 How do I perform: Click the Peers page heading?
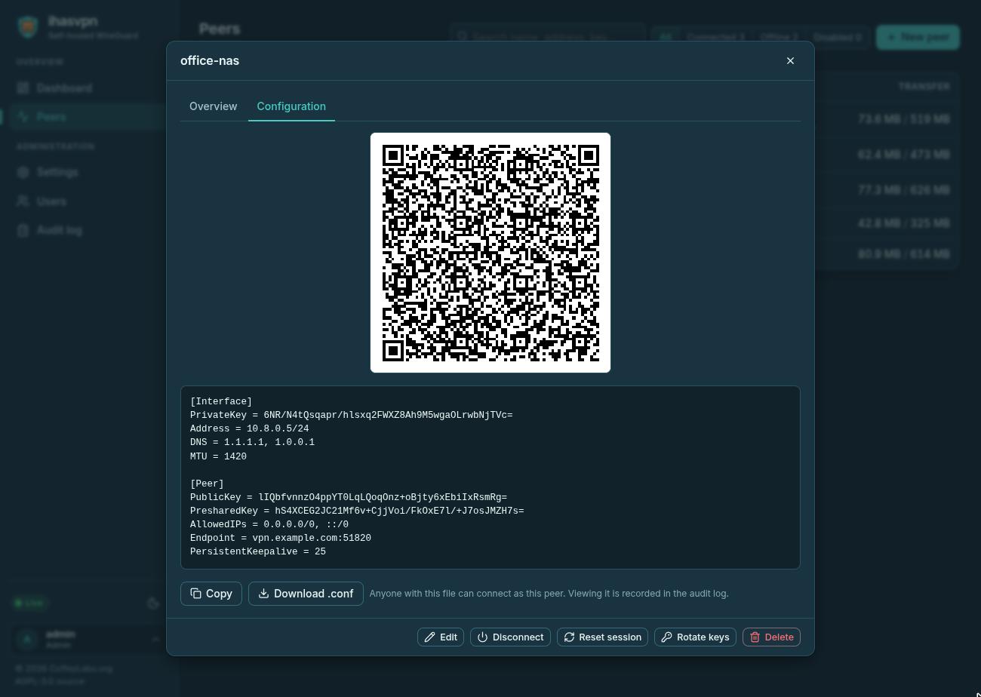tap(220, 29)
